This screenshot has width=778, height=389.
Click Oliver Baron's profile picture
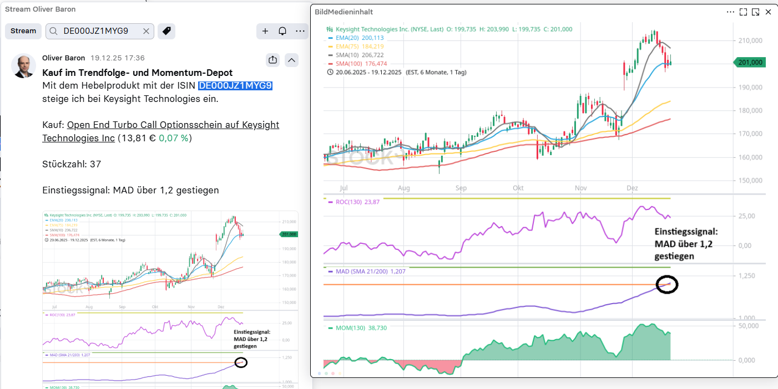click(23, 66)
